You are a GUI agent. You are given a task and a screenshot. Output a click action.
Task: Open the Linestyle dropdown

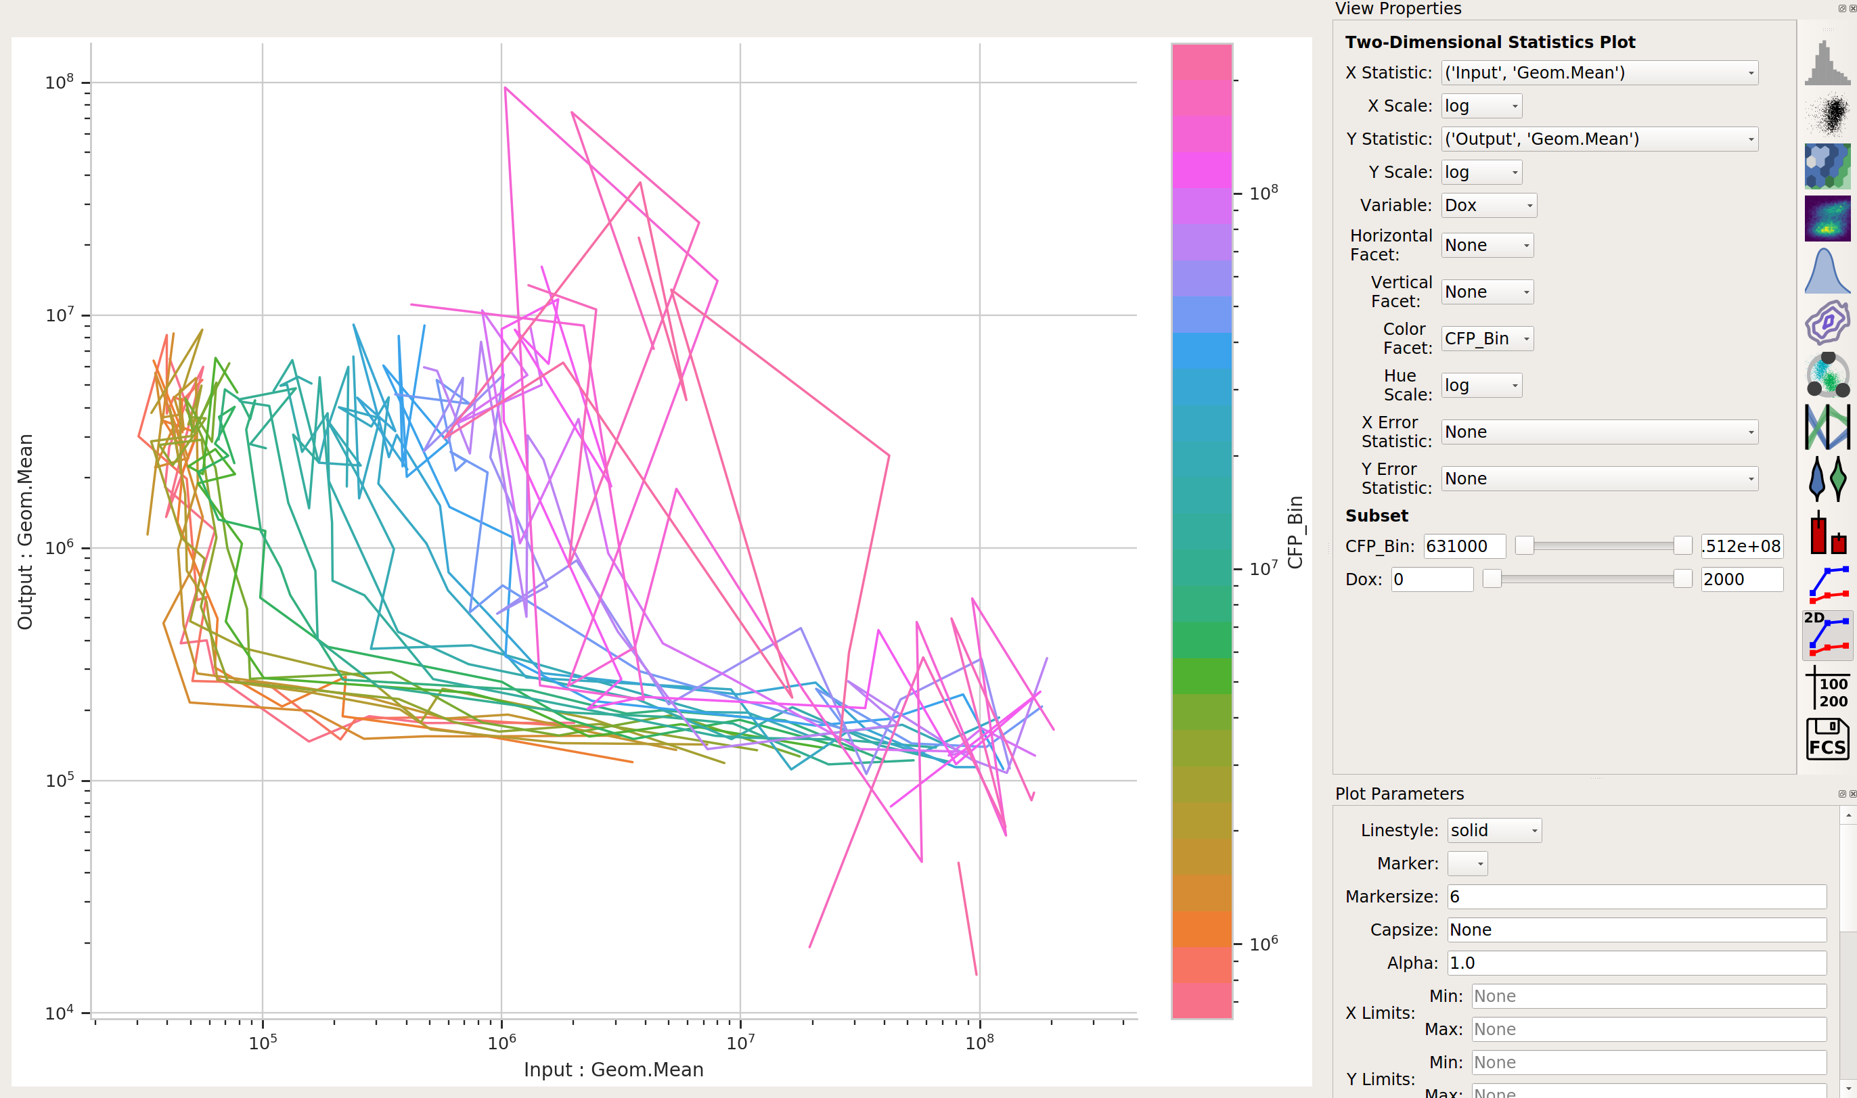point(1494,830)
